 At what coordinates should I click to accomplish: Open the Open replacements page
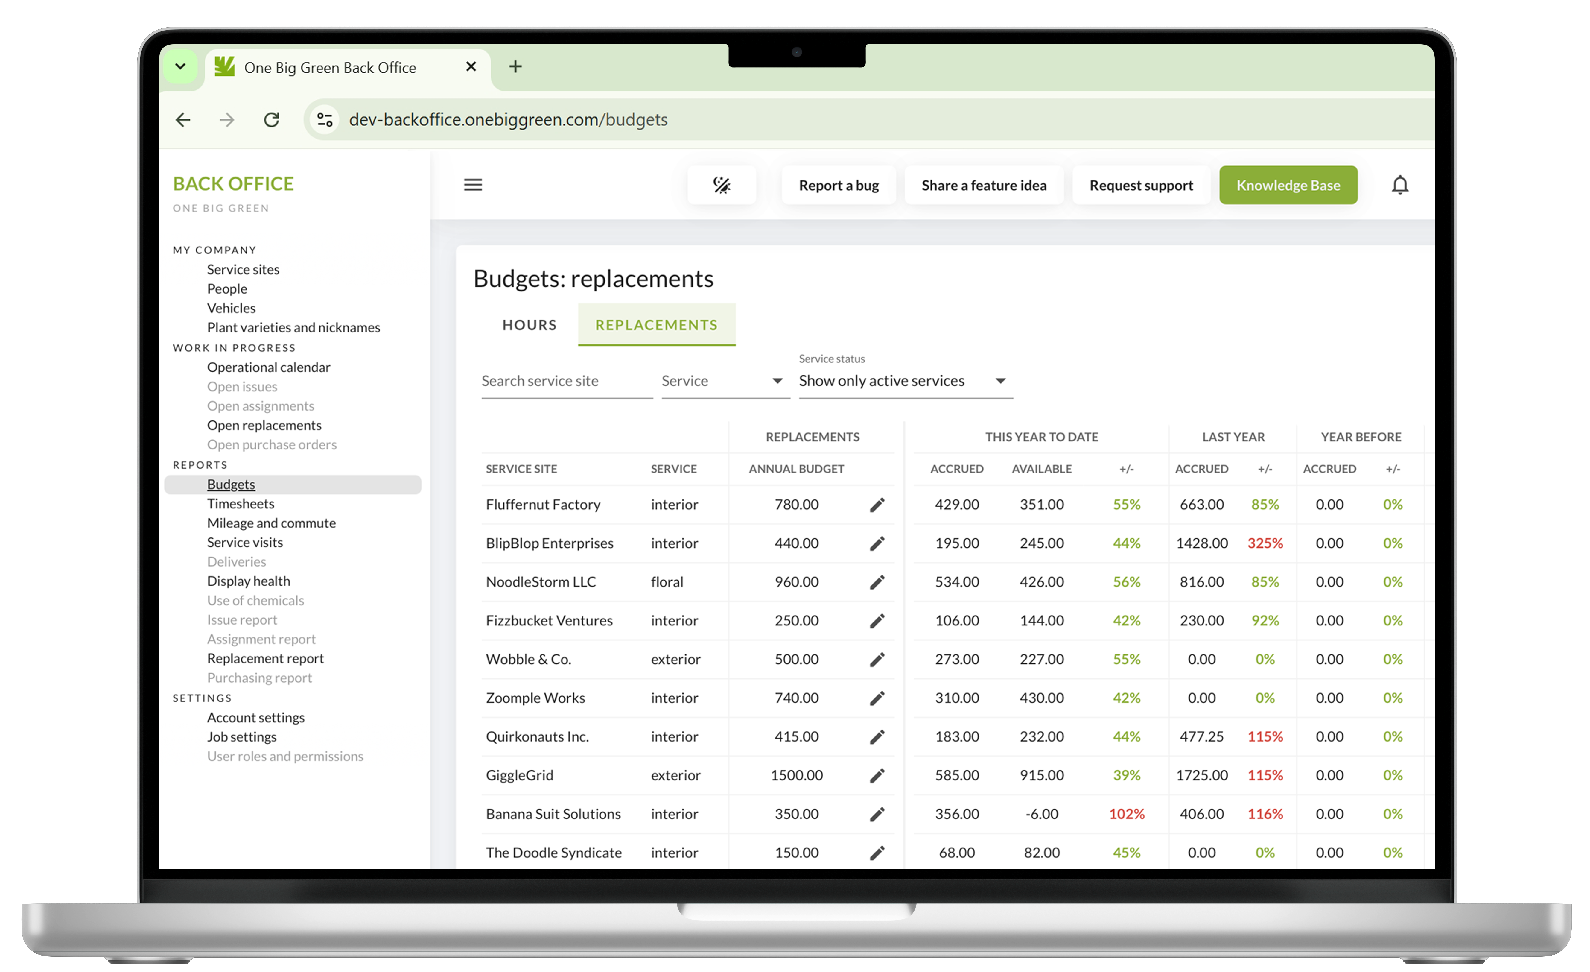tap(264, 425)
